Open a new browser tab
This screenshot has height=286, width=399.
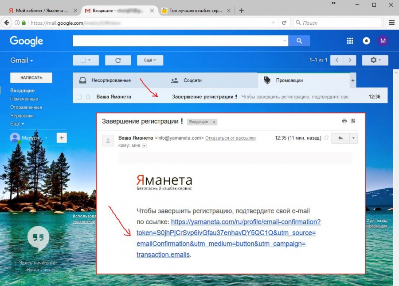click(x=242, y=11)
